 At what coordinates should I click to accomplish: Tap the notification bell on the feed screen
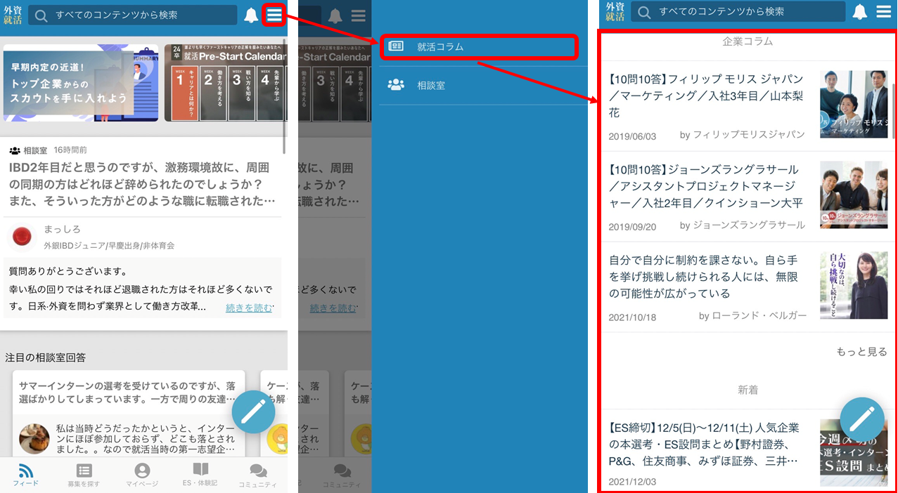(251, 15)
